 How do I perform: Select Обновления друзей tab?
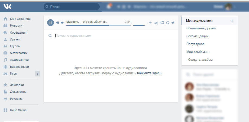click(x=201, y=28)
